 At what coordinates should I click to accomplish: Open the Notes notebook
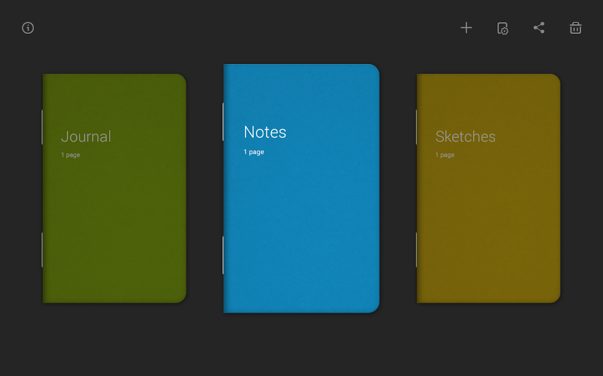[x=301, y=188]
